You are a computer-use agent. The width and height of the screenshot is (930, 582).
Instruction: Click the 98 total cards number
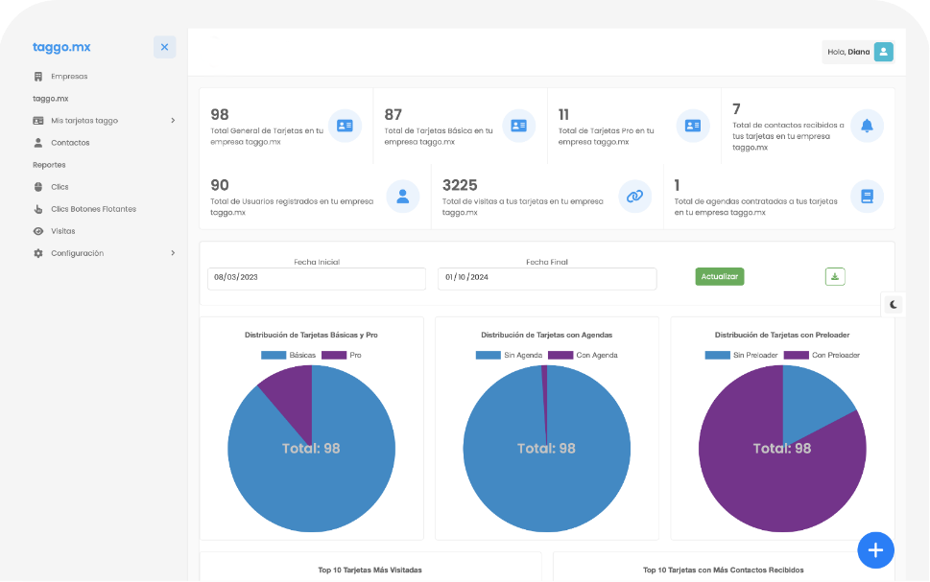(x=220, y=115)
